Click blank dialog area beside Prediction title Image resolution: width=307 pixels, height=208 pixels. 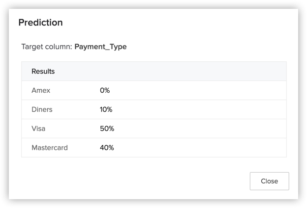(x=176, y=23)
